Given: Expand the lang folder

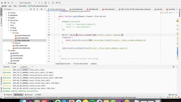Looking at the screenshot, I should [8, 28].
